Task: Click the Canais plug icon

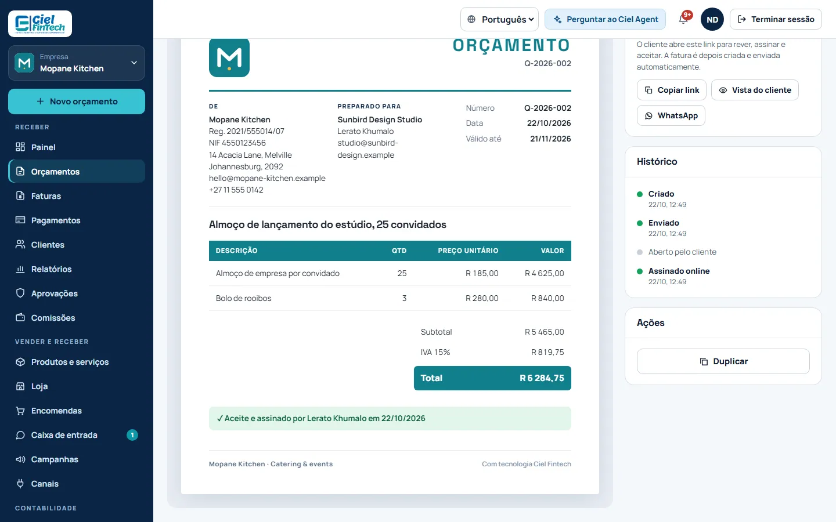Action: (x=20, y=483)
